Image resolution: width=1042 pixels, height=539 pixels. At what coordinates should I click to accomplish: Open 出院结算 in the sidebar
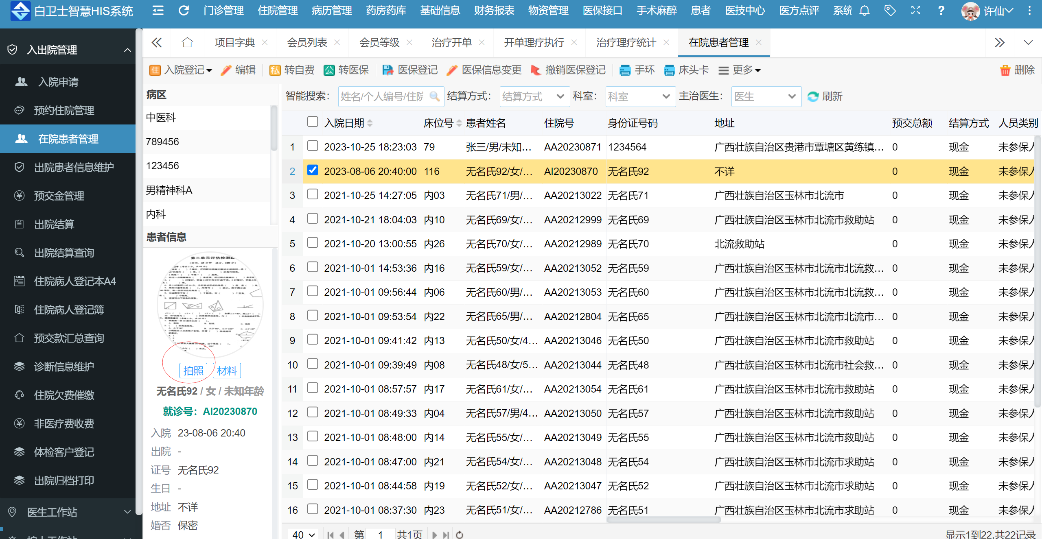68,224
